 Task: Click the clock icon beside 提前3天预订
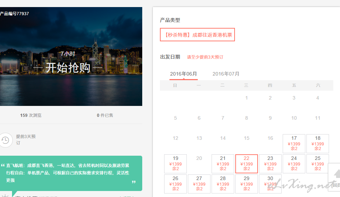[x=5, y=140]
